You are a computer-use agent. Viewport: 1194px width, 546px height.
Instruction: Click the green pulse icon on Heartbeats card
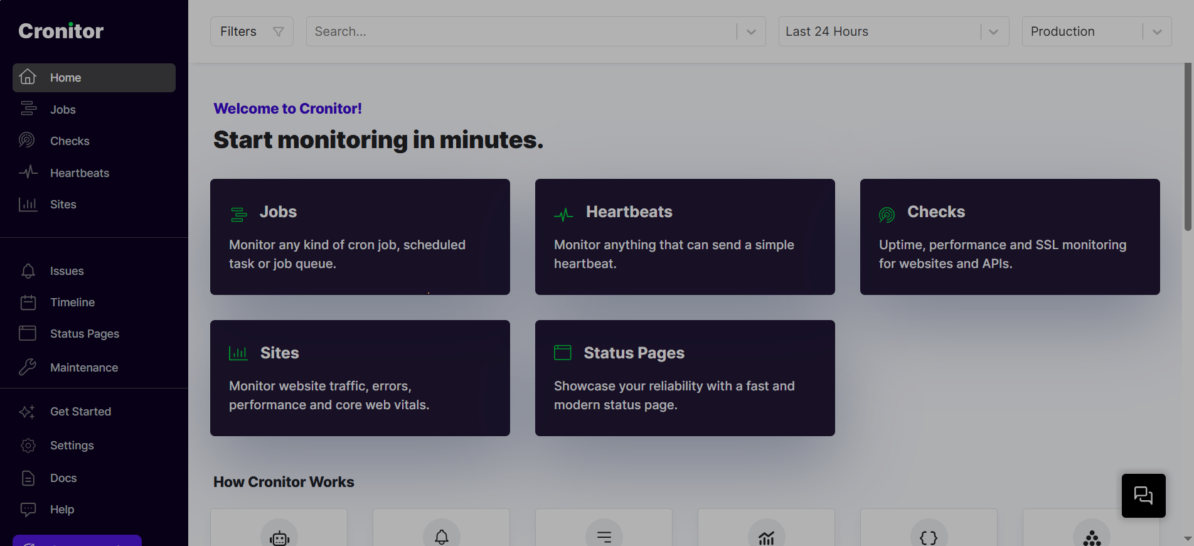[564, 215]
